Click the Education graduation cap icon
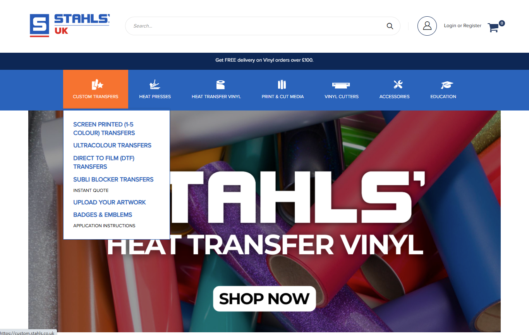Viewport: 529px width, 335px height. coord(447,85)
